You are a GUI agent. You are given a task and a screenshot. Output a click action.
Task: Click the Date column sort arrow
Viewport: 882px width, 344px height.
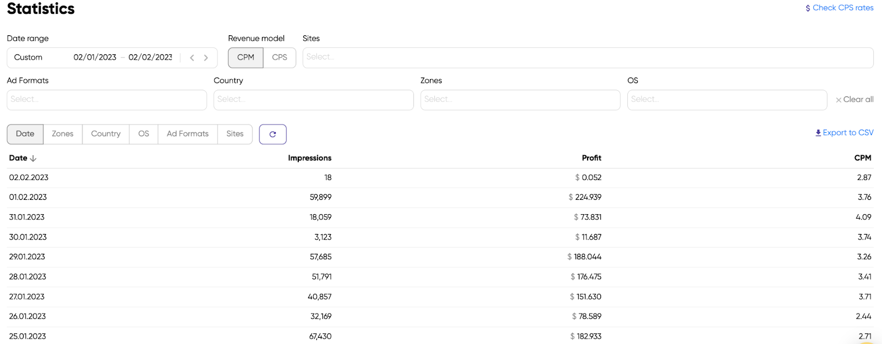click(33, 159)
